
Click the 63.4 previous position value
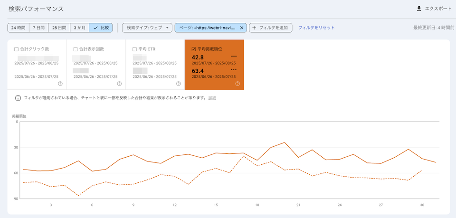(198, 71)
